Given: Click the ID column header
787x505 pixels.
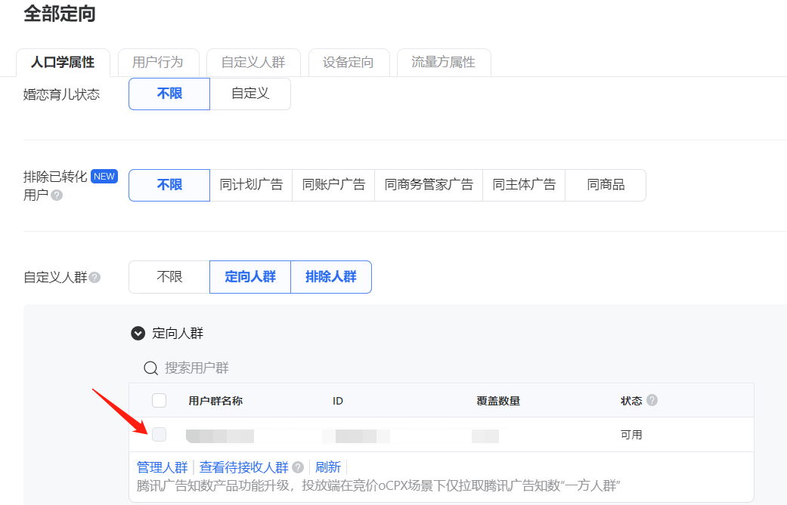Looking at the screenshot, I should (338, 401).
